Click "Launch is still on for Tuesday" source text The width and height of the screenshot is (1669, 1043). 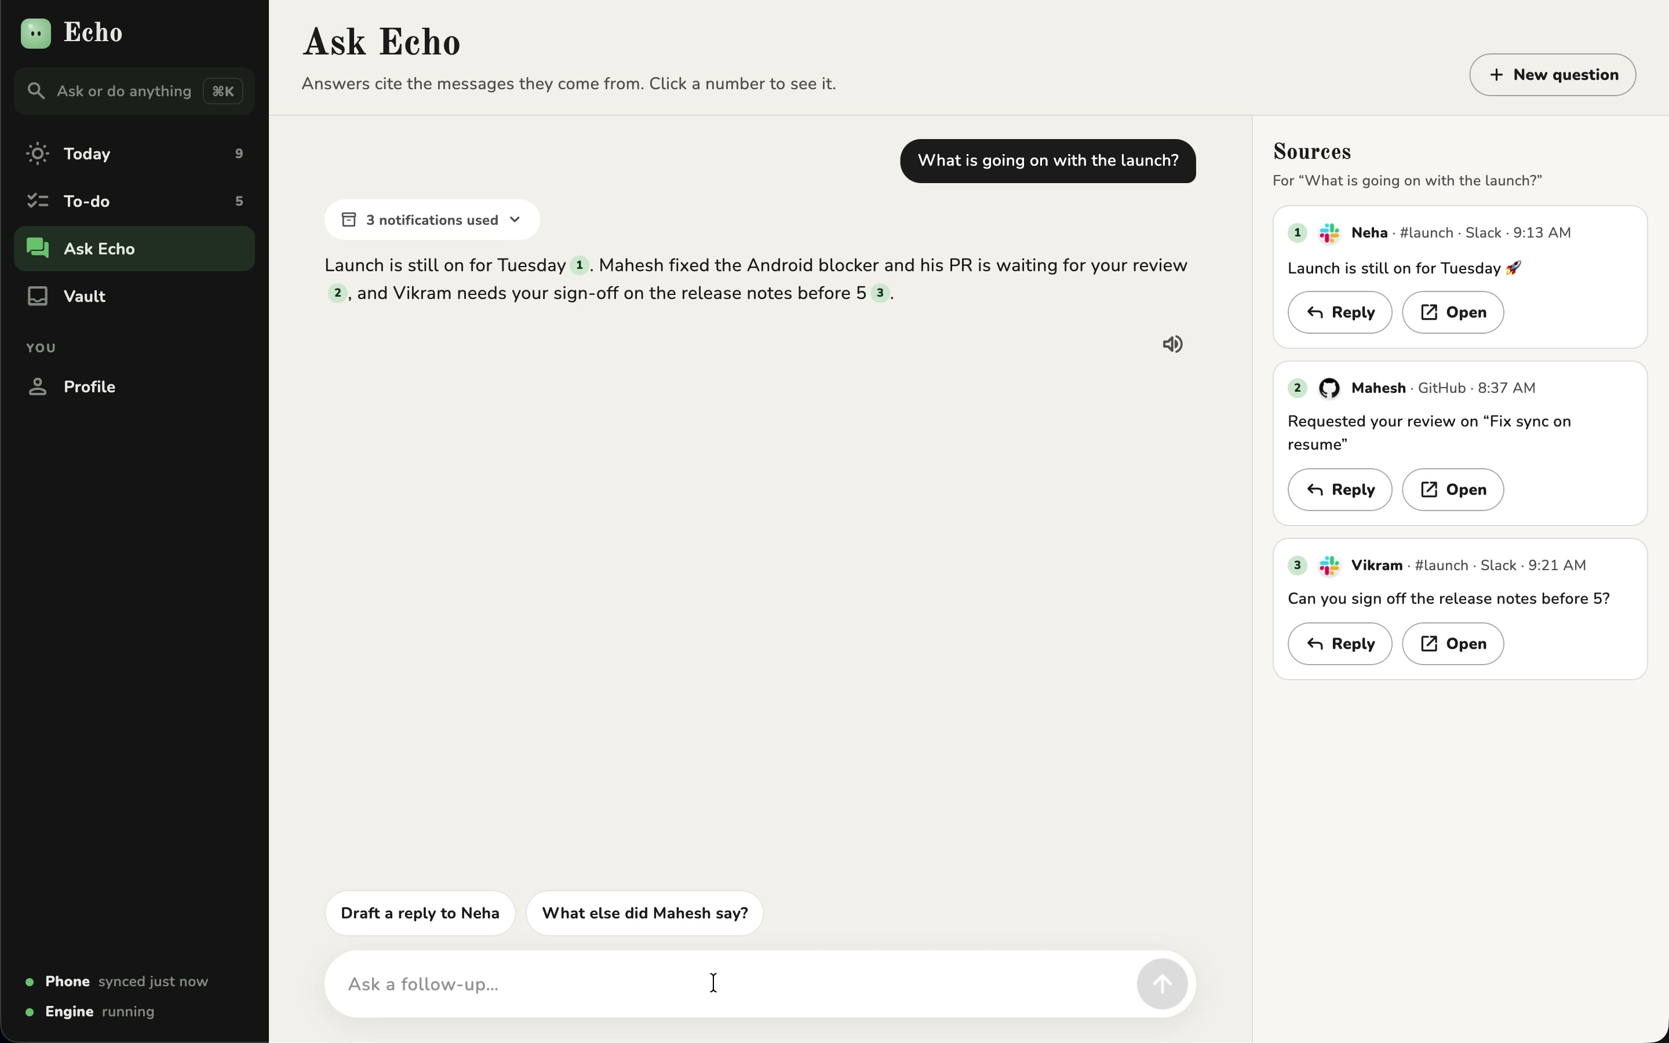pyautogui.click(x=1404, y=268)
